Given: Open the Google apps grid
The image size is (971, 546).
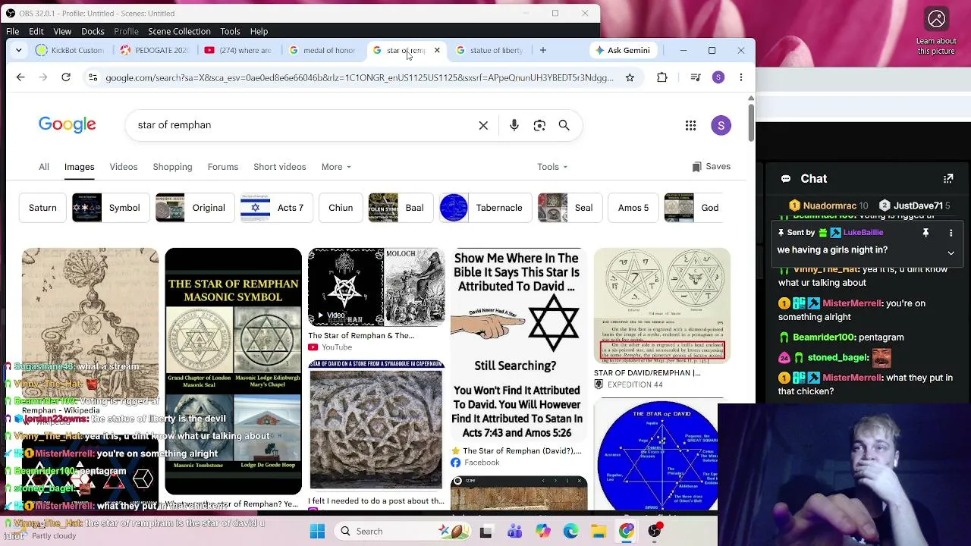Looking at the screenshot, I should click(690, 125).
